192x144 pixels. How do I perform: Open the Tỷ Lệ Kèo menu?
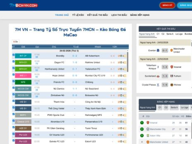(x=78, y=15)
